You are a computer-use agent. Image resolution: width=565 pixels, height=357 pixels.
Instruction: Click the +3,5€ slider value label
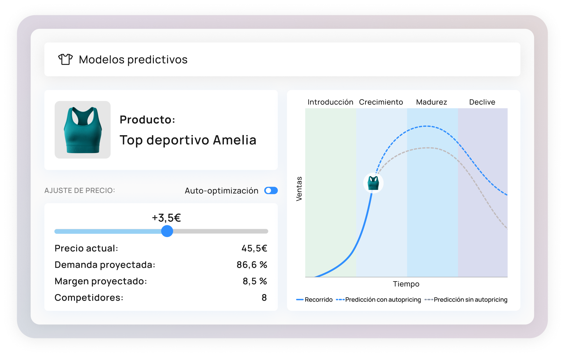(x=166, y=218)
